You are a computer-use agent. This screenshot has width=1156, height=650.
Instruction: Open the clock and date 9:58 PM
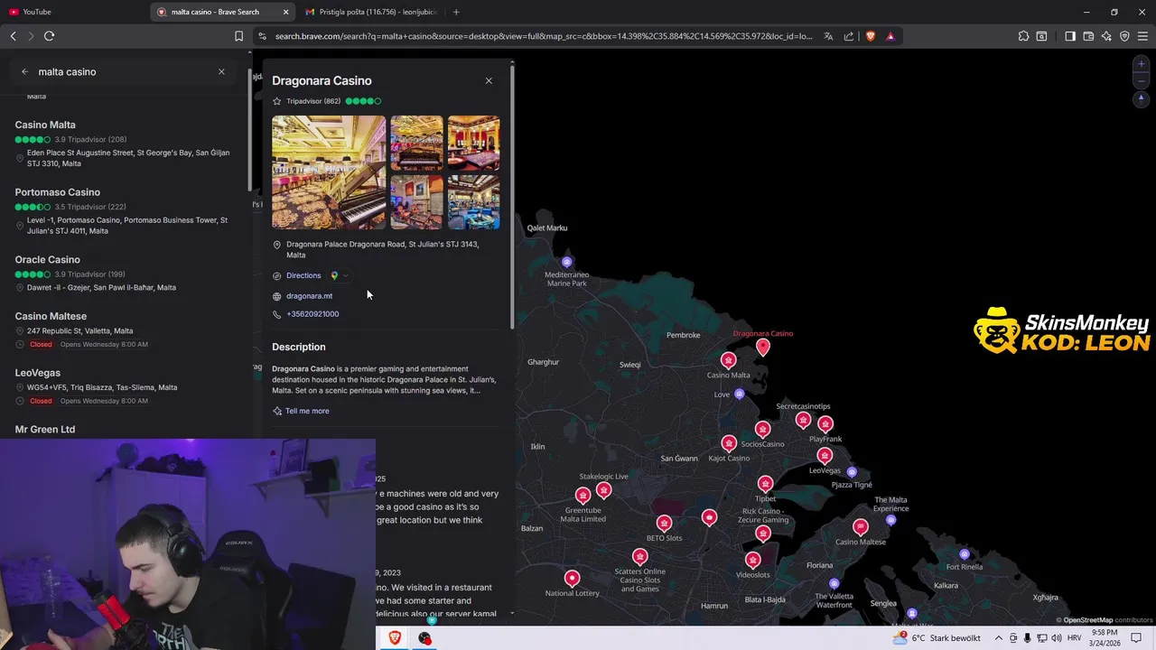point(1104,638)
